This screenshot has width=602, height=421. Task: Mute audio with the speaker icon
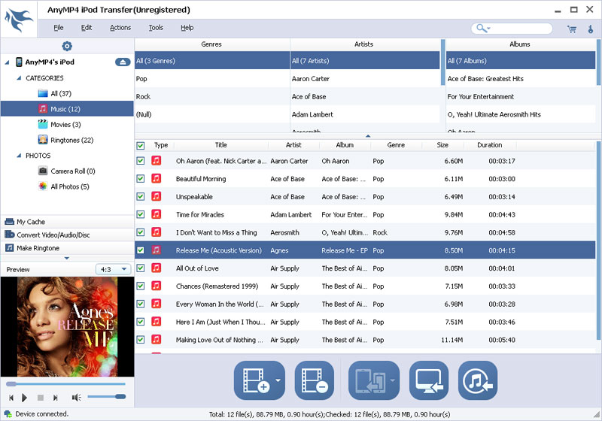(x=76, y=398)
